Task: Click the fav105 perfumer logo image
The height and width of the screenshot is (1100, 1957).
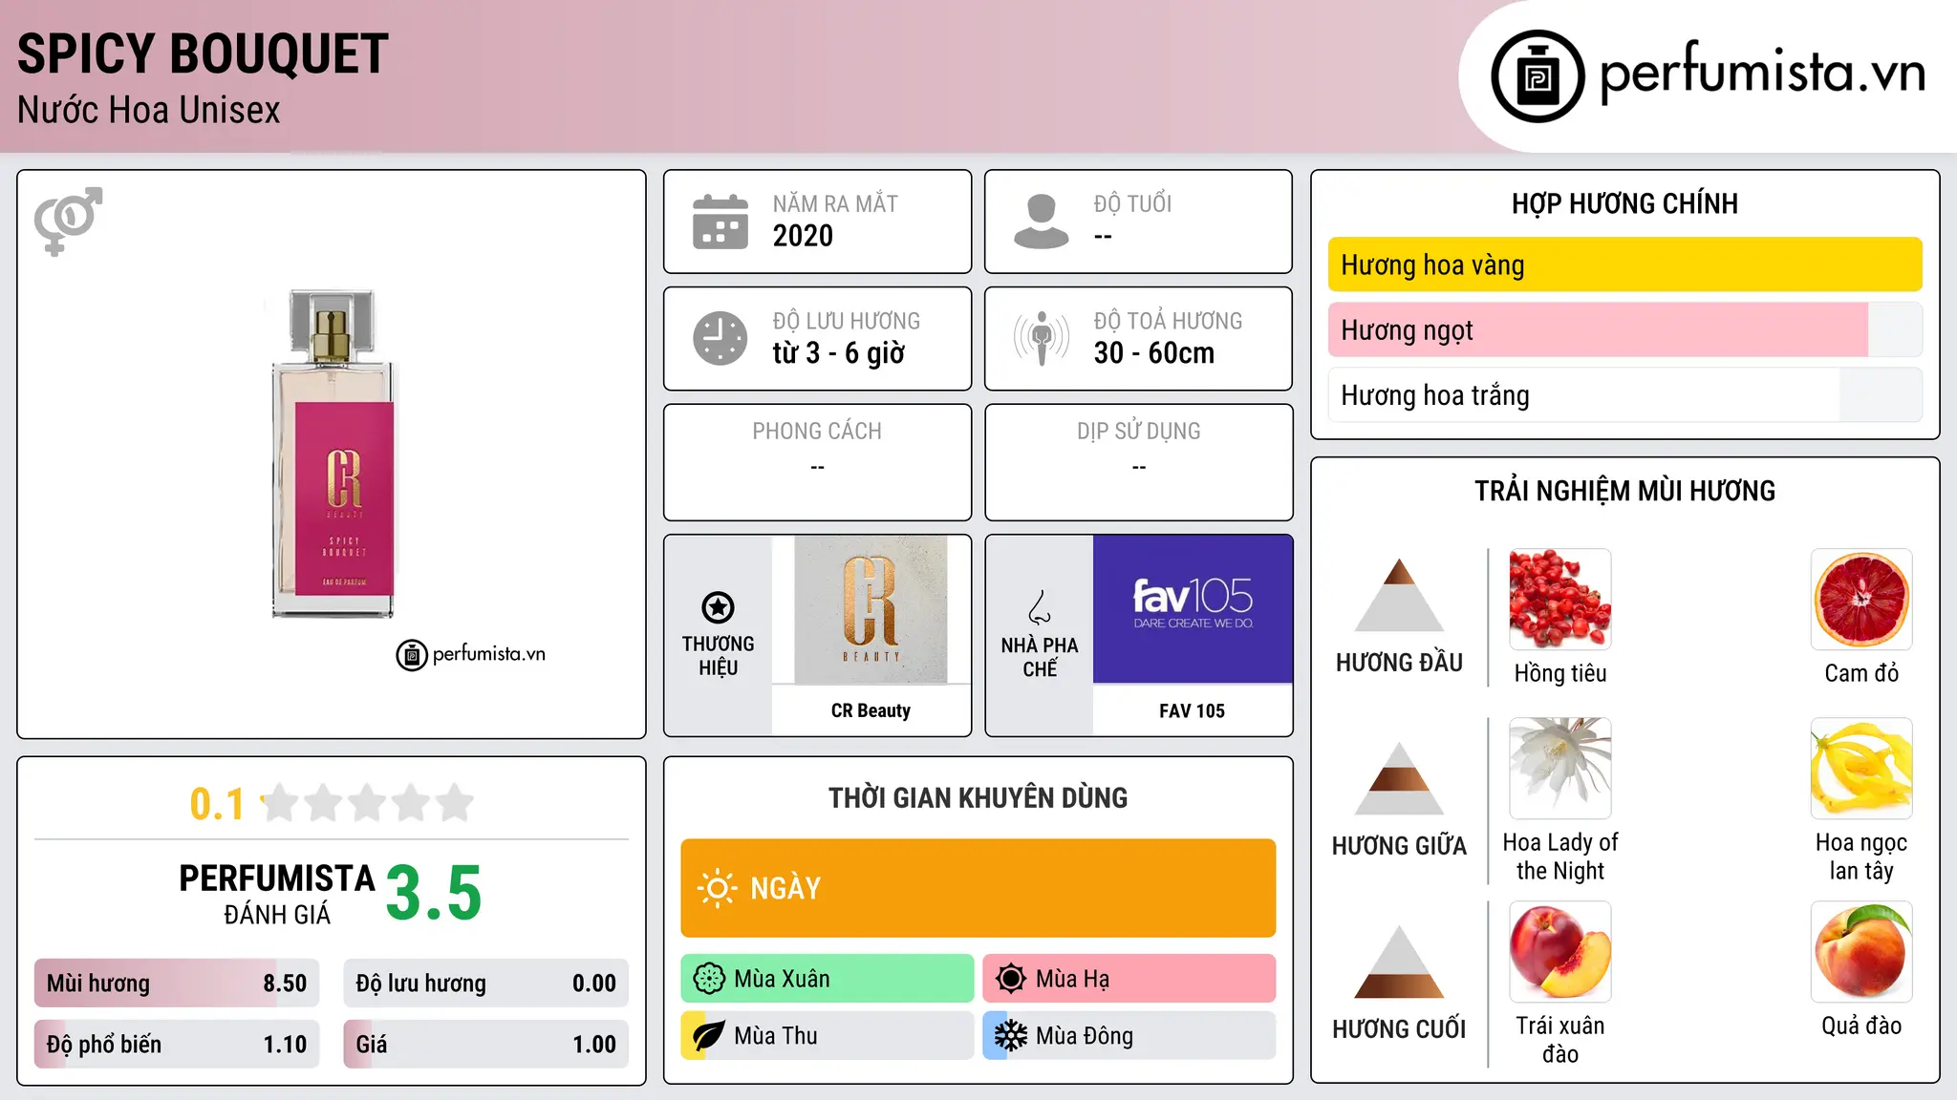Action: (x=1193, y=609)
